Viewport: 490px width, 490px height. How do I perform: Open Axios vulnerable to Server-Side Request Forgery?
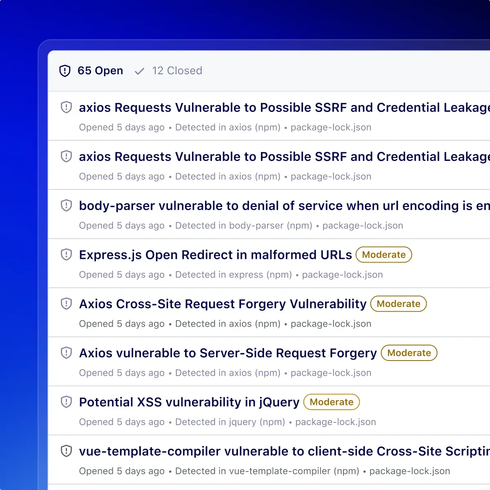tap(228, 353)
